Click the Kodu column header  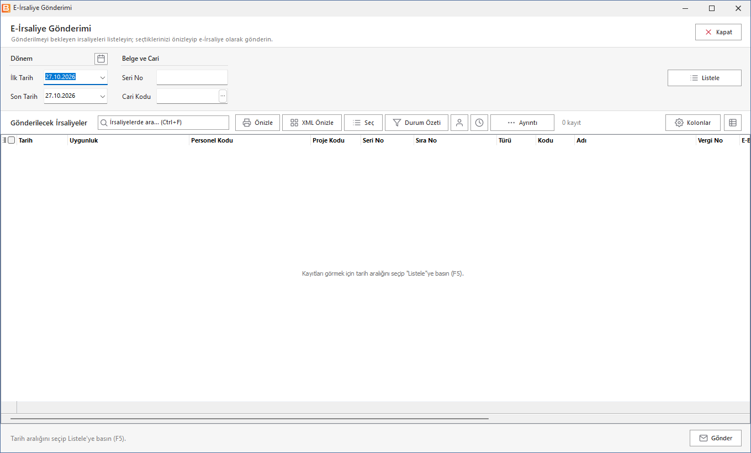point(555,140)
